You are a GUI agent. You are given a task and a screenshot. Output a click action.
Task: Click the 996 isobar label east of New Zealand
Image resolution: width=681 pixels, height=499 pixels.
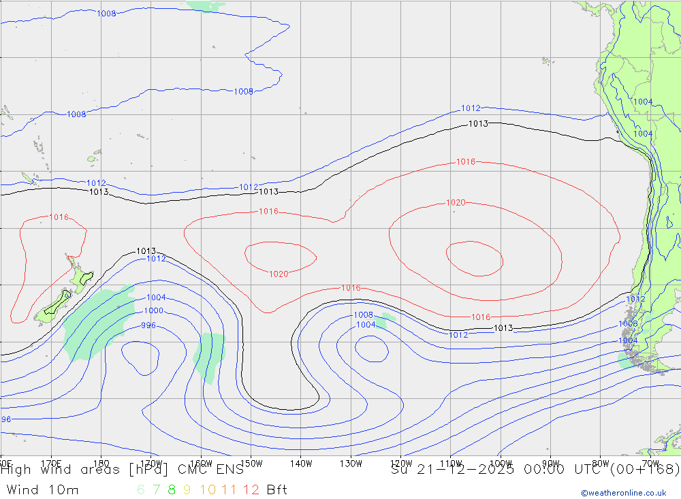coord(148,325)
